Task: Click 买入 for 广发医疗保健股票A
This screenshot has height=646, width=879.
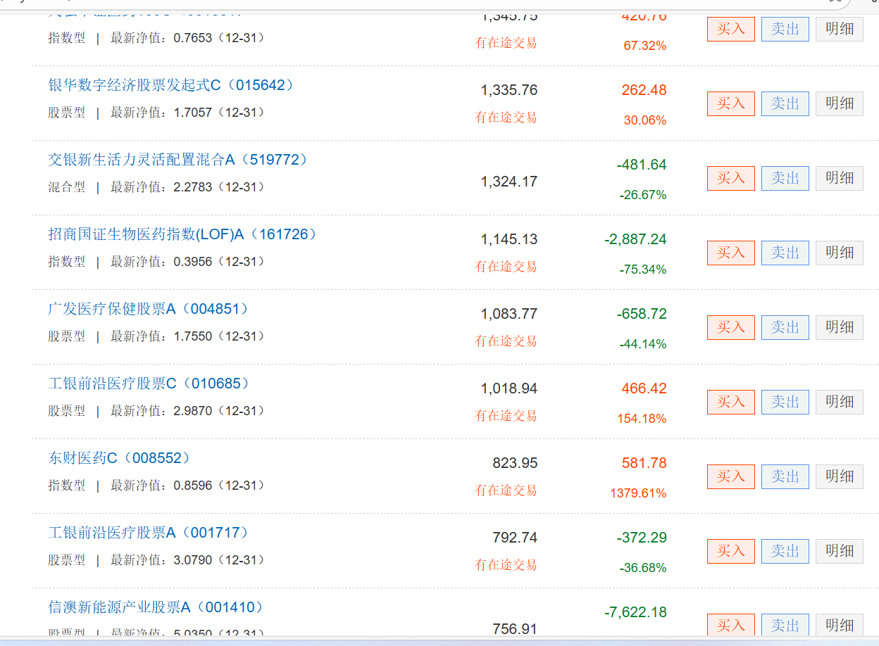Action: tap(731, 327)
